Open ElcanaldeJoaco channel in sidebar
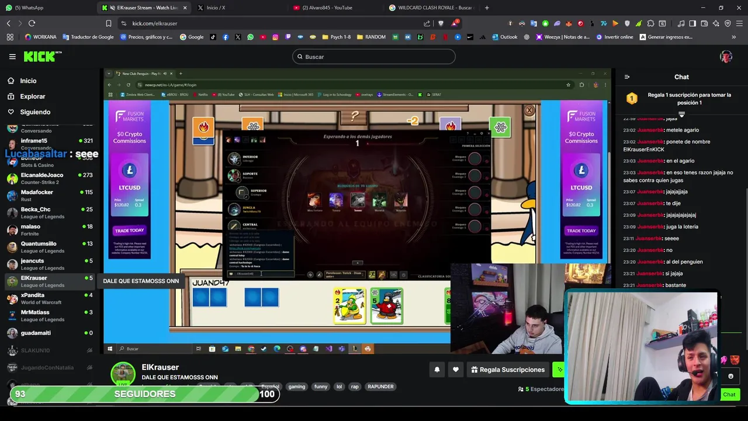This screenshot has height=421, width=748. [50, 178]
